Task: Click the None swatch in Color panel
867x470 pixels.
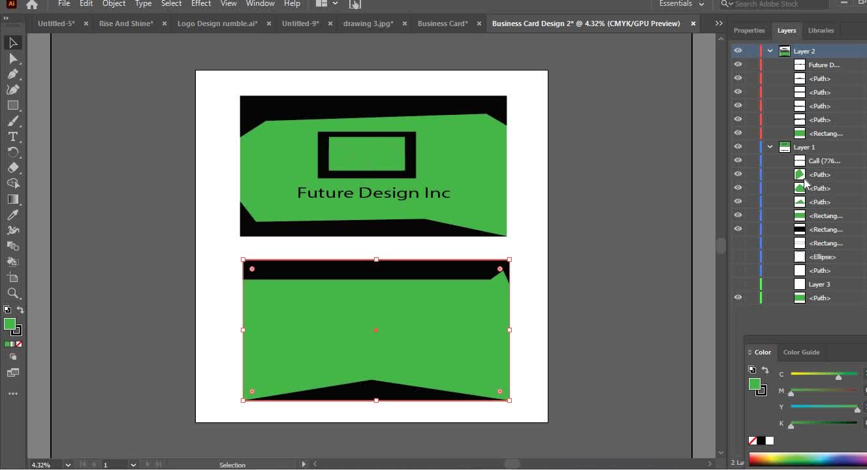Action: pos(753,441)
